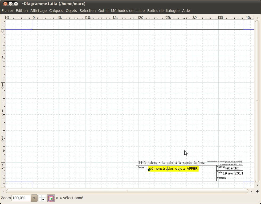The width and height of the screenshot is (261, 204).
Task: Select the date text 19 avr 2011
Action: pos(233,173)
